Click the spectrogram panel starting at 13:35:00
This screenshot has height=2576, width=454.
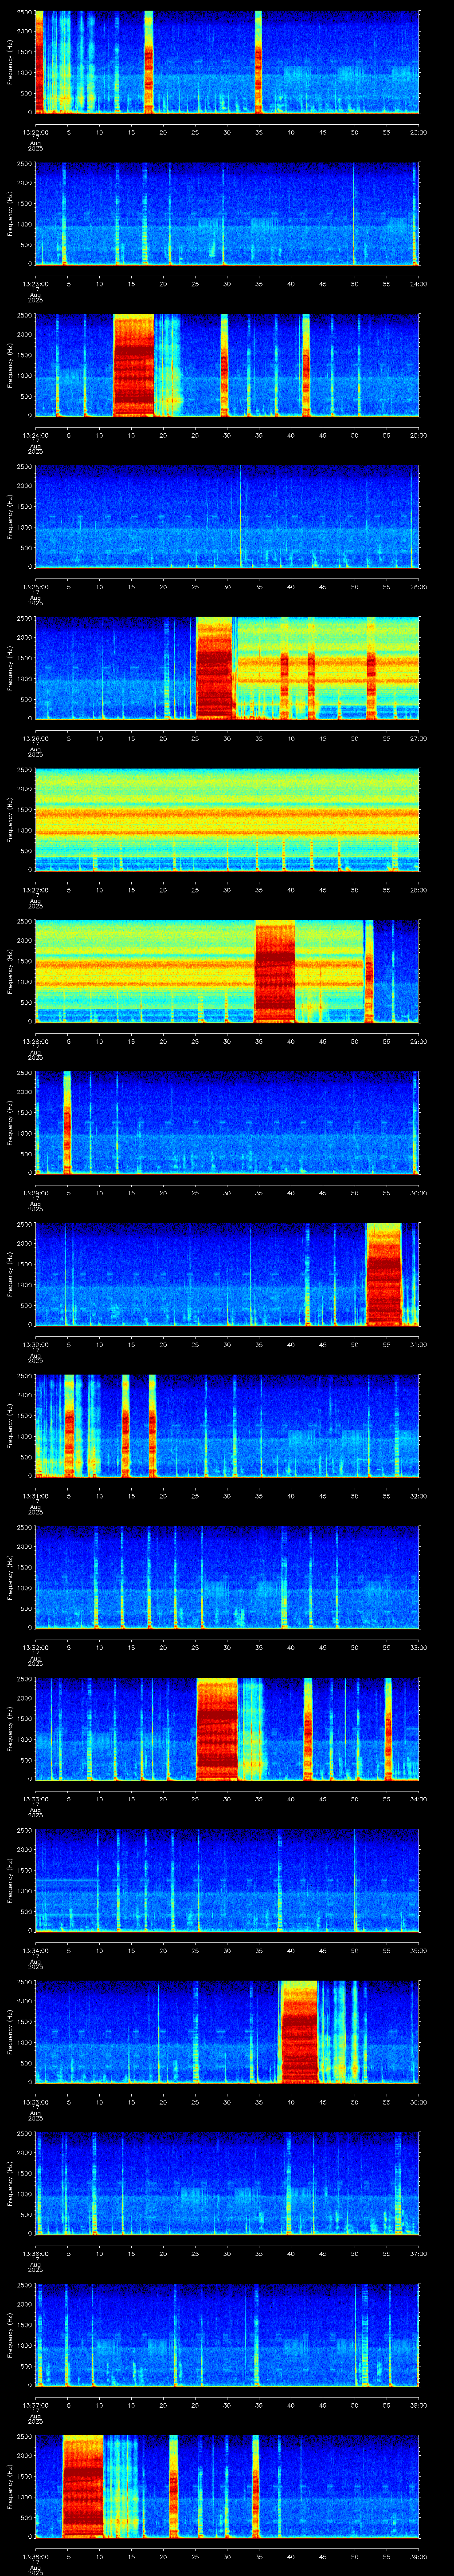pyautogui.click(x=227, y=2032)
